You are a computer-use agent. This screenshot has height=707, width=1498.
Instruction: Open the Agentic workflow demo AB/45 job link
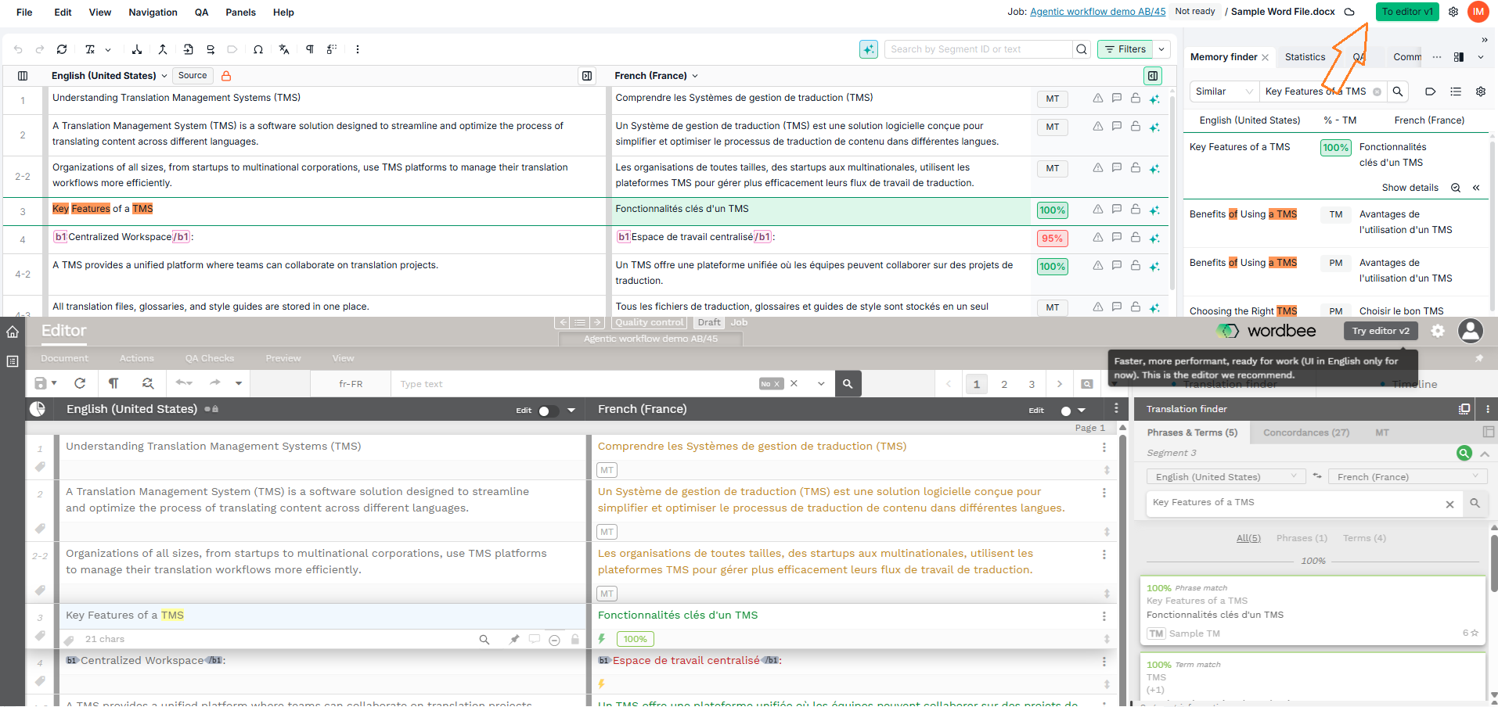pyautogui.click(x=1097, y=12)
